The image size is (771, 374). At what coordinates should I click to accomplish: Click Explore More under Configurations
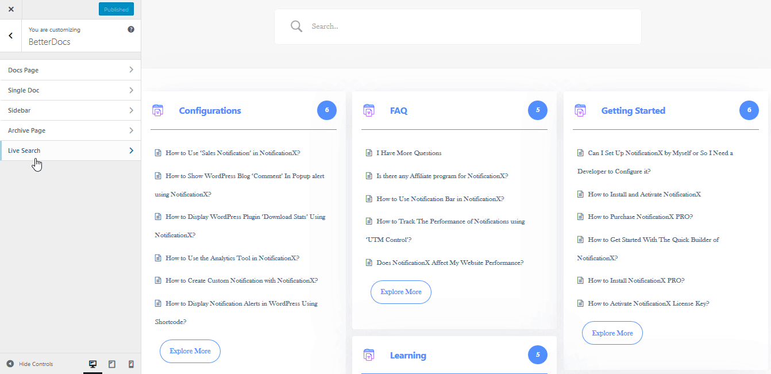pos(190,351)
